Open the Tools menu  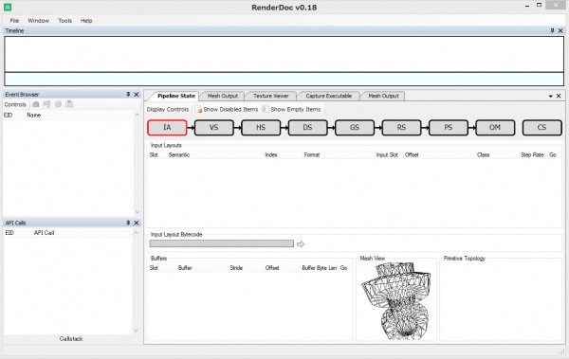click(x=64, y=21)
